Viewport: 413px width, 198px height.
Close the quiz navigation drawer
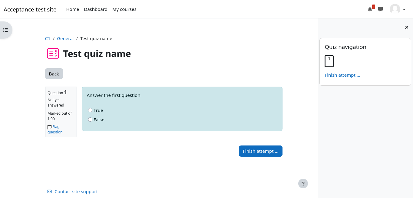tap(407, 27)
